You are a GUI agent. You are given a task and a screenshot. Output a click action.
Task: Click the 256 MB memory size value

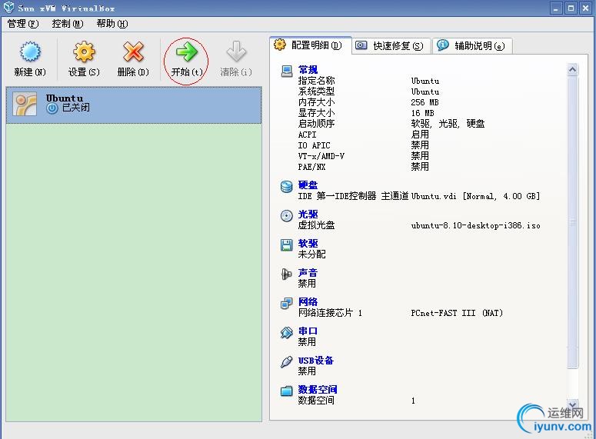[425, 102]
